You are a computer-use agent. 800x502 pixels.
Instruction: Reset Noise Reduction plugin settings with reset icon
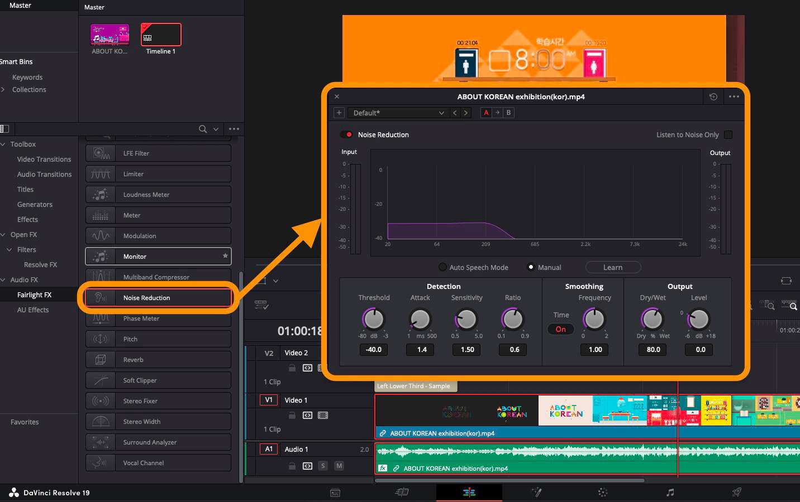click(713, 96)
